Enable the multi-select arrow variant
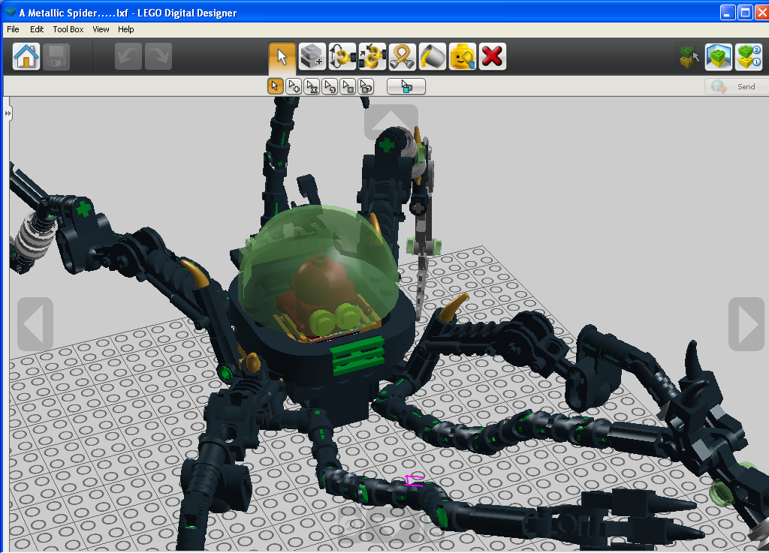 coord(294,86)
